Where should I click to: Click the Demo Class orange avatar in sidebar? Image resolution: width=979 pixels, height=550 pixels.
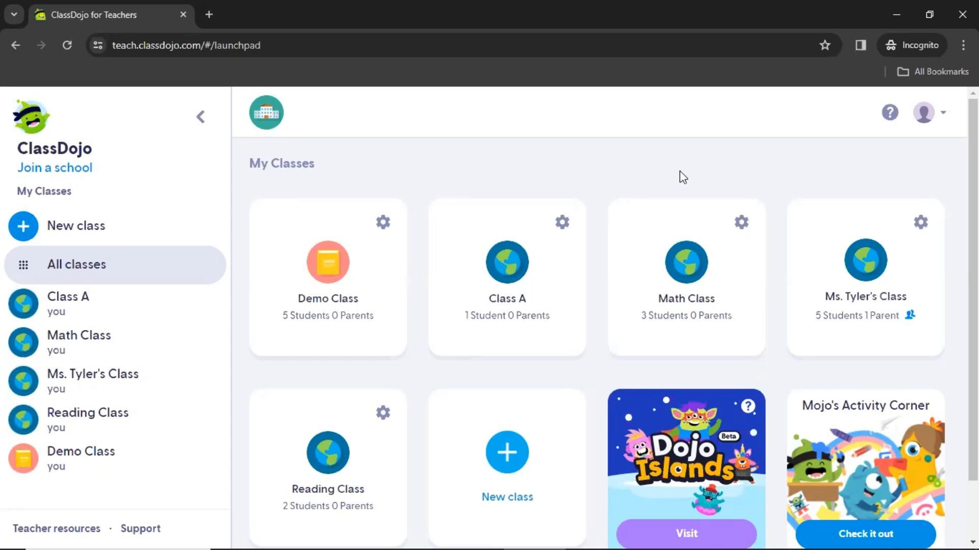(x=23, y=458)
